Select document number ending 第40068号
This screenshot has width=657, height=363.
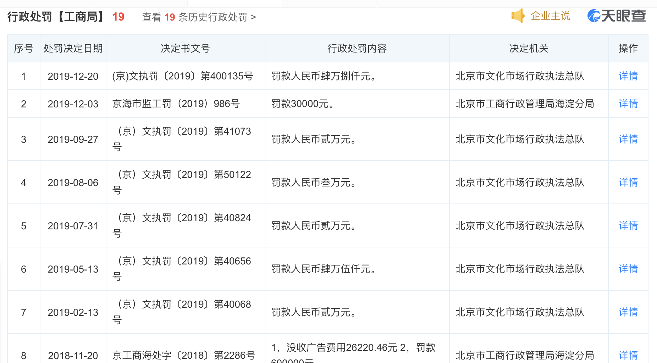182,312
